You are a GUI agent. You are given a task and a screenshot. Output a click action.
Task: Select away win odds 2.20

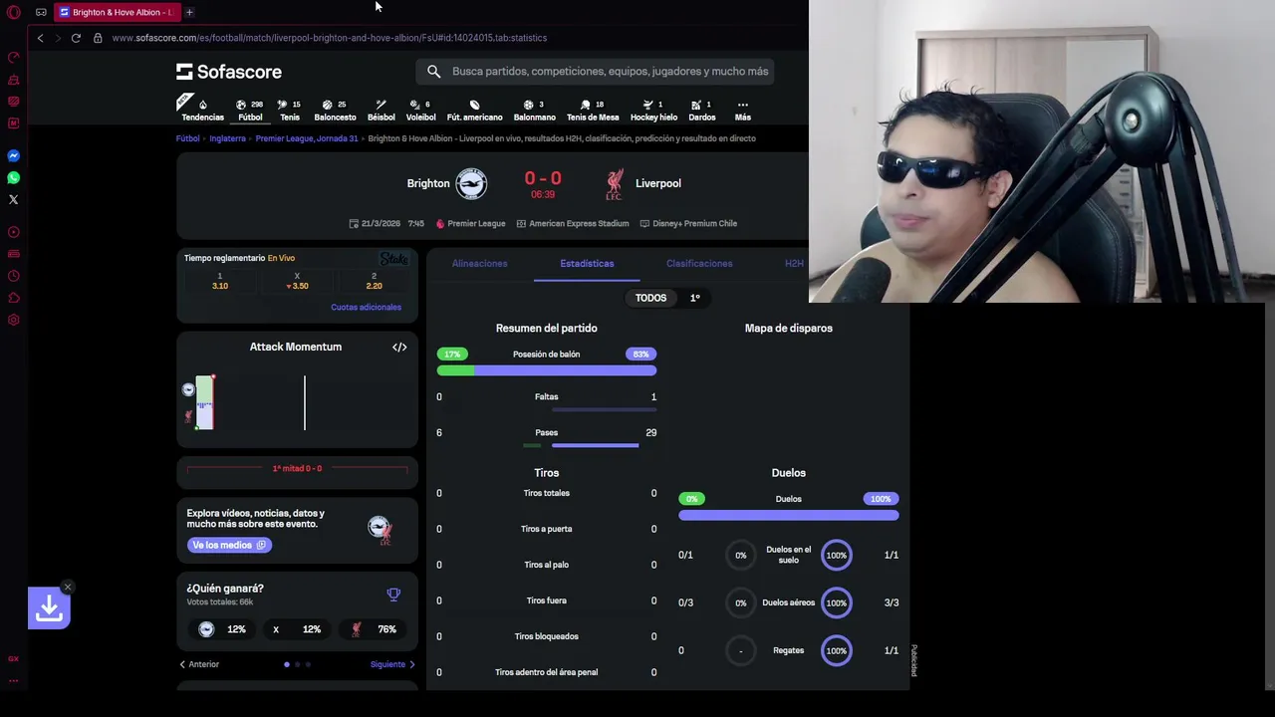[374, 281]
